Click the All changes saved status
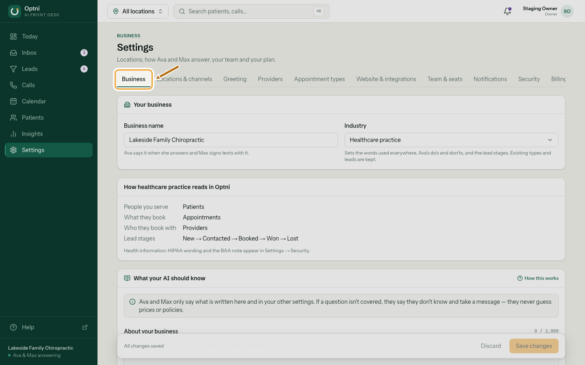 tap(144, 346)
